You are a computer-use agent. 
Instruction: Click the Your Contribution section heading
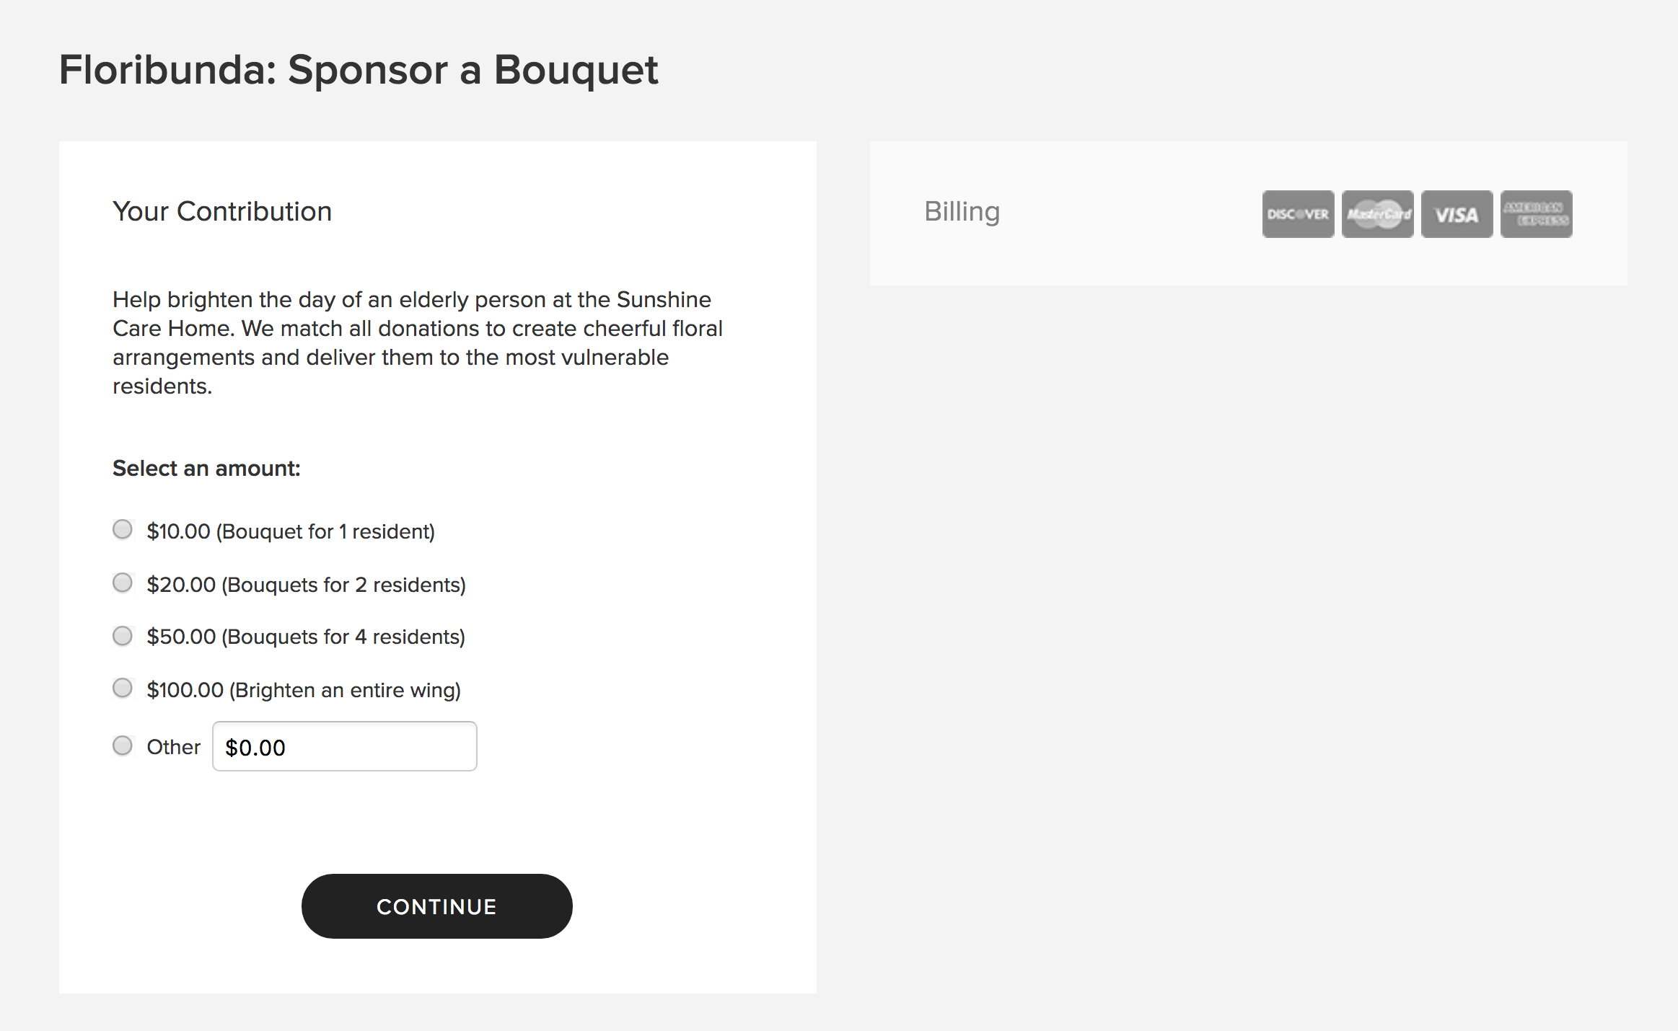[222, 211]
